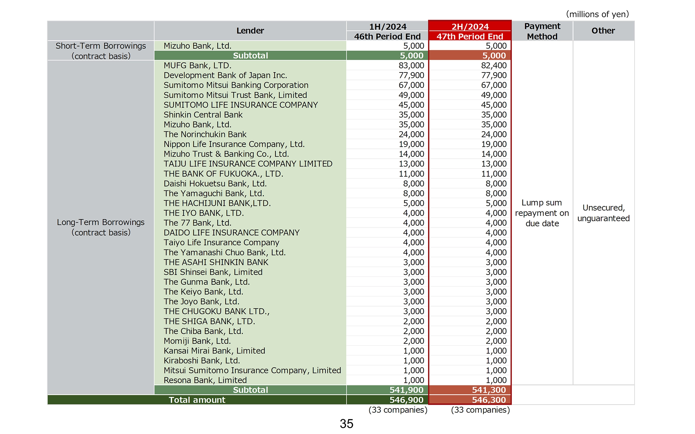Click 'Daishi Hokuetsu Bank, Ltd.' lender
This screenshot has height=434, width=695.
pyautogui.click(x=215, y=184)
